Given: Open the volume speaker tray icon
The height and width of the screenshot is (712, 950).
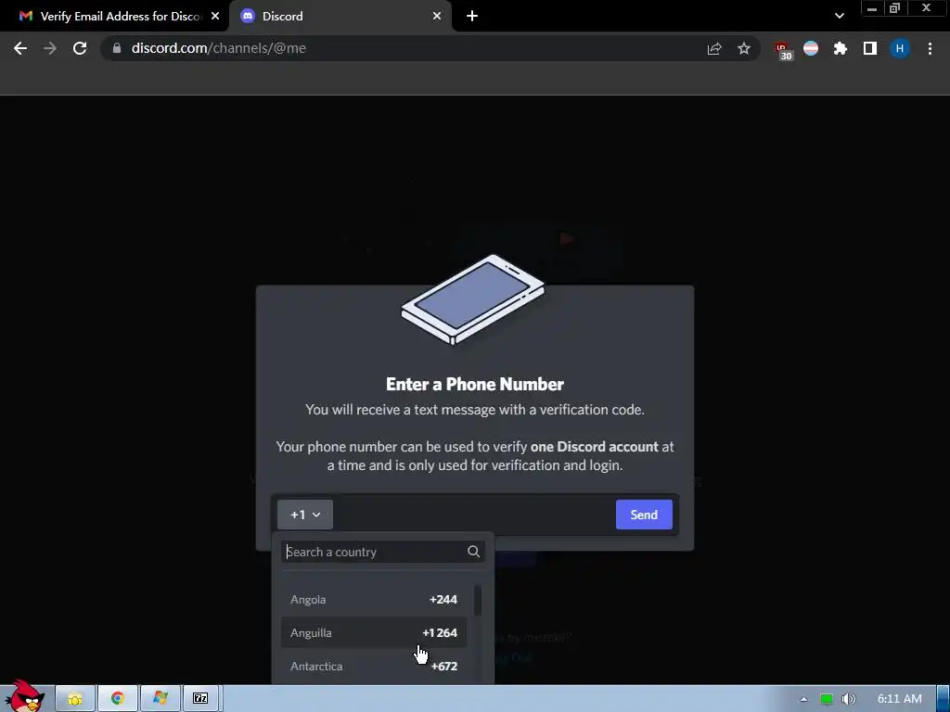Looking at the screenshot, I should tap(849, 699).
